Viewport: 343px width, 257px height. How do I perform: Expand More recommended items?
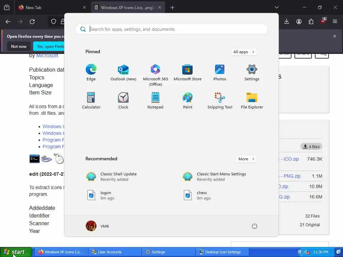pyautogui.click(x=247, y=159)
